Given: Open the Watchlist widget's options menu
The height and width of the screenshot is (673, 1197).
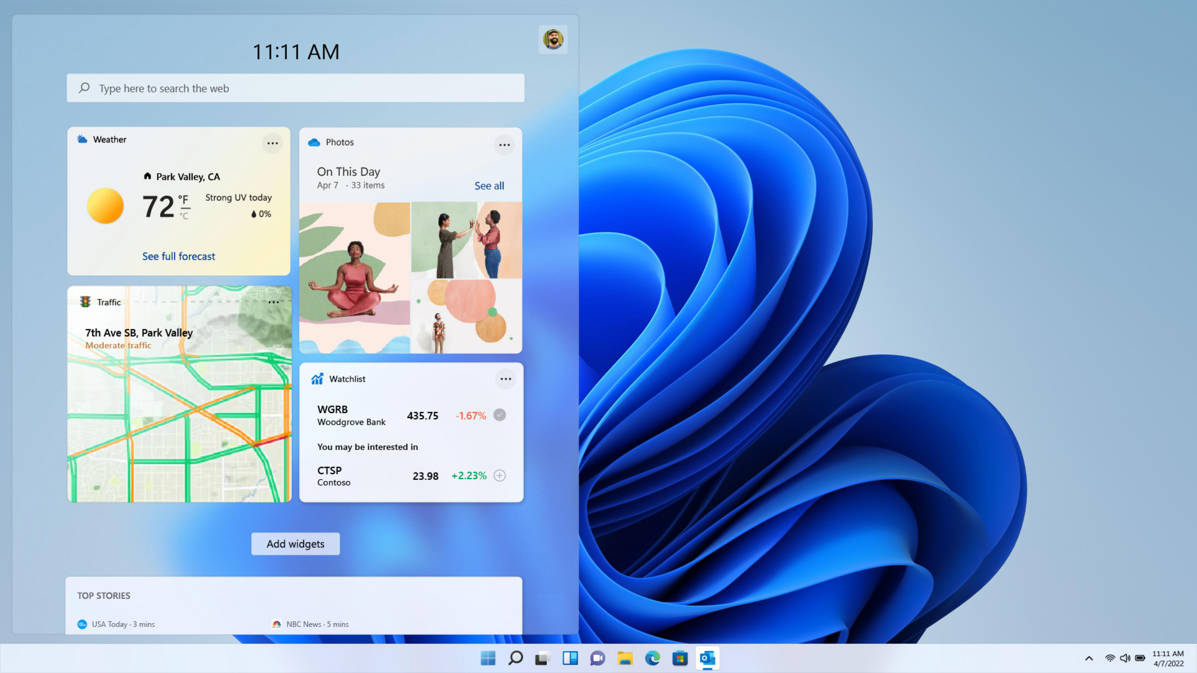Looking at the screenshot, I should [506, 379].
